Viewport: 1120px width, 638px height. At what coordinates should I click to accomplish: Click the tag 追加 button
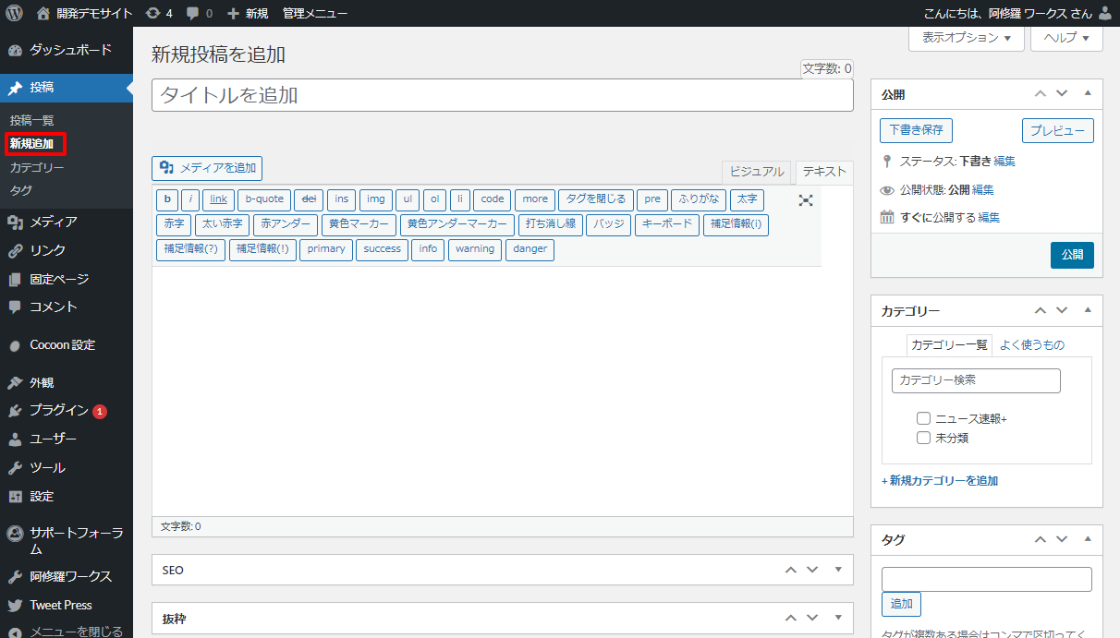pyautogui.click(x=901, y=604)
